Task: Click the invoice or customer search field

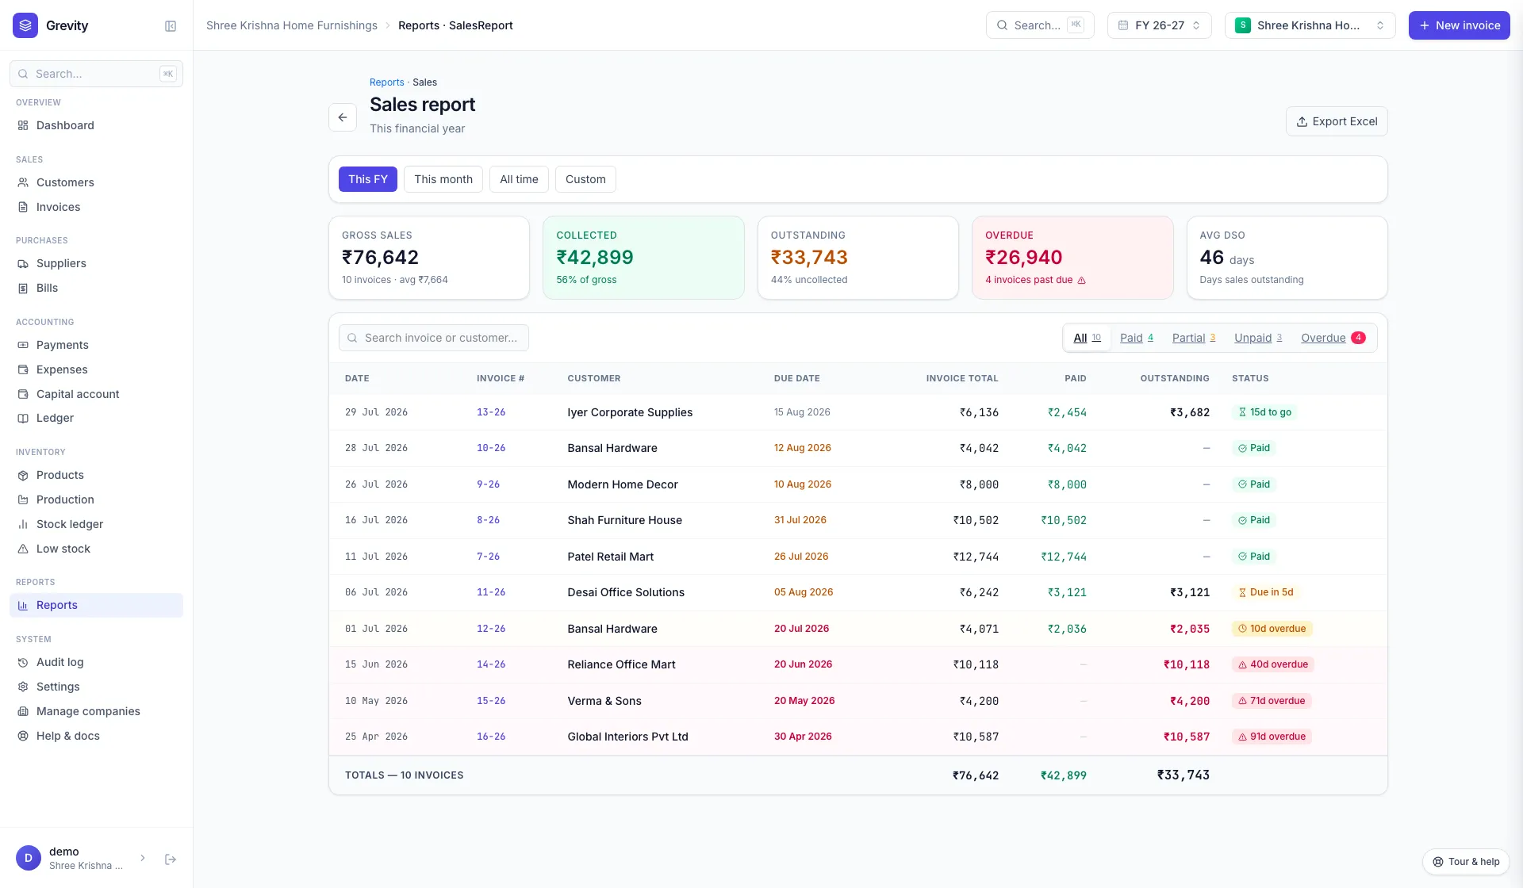Action: (434, 338)
